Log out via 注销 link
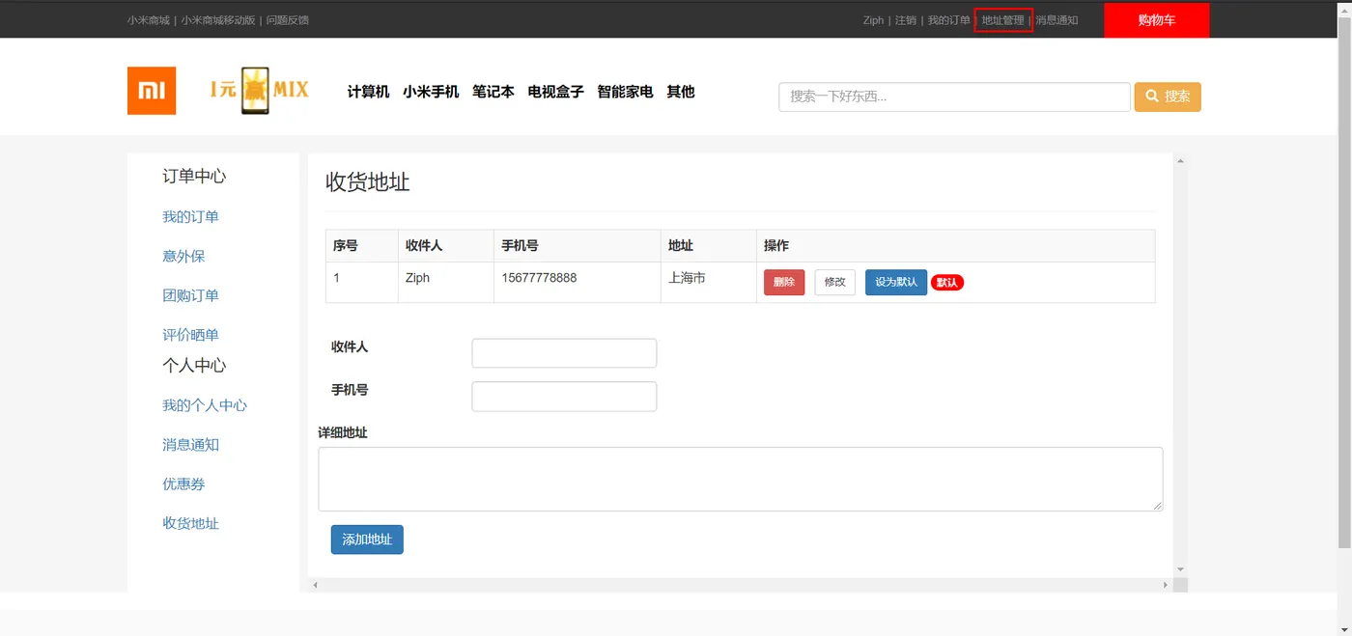The image size is (1352, 636). tap(906, 20)
